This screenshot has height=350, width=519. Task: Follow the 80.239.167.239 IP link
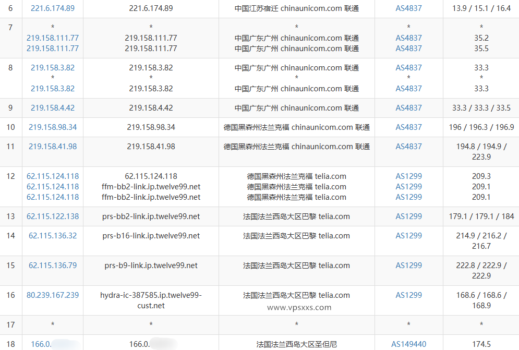tap(53, 295)
